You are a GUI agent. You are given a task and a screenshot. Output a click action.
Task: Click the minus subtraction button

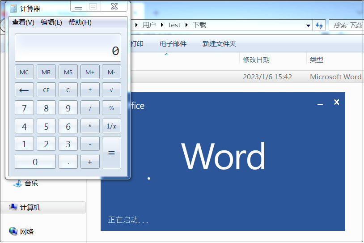tap(90, 144)
